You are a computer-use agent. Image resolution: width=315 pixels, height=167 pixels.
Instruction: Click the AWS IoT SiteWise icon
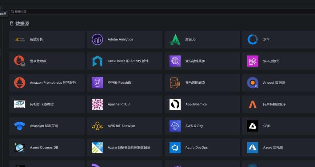(98, 126)
